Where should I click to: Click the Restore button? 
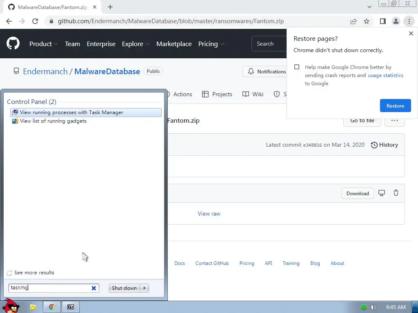395,106
